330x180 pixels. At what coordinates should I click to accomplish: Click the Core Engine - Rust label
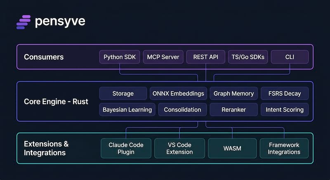click(x=56, y=102)
